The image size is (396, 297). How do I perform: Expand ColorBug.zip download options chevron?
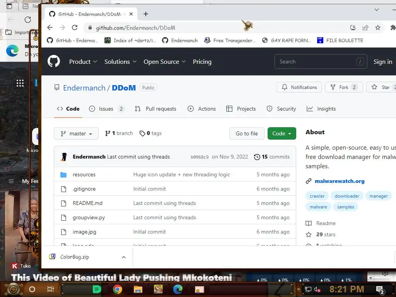[x=124, y=257]
